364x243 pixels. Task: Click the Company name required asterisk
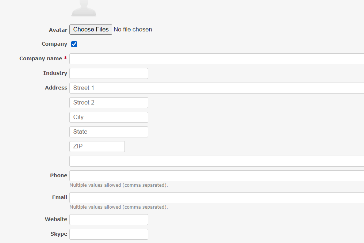pyautogui.click(x=65, y=58)
